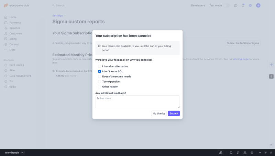Screen dimensions: 275x156
Task: Open the pricing page link
Action: (x=241, y=59)
